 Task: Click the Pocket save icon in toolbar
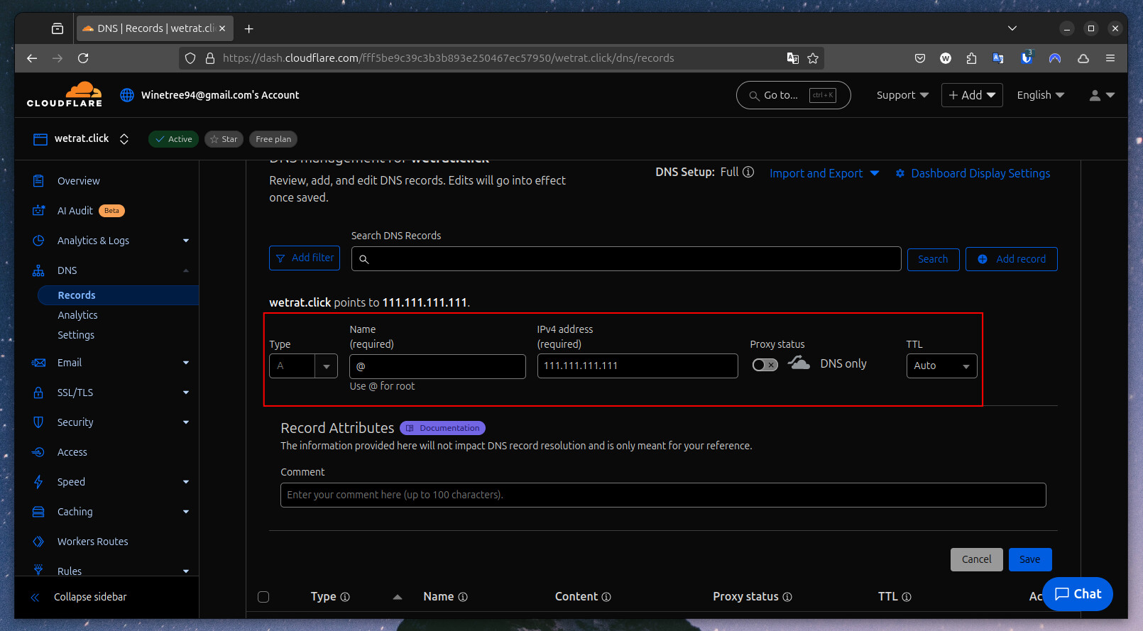point(920,58)
